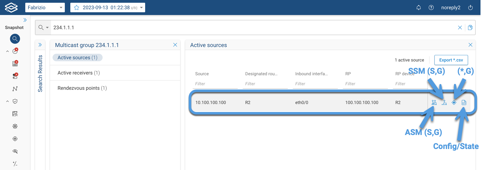Open the path analysis graph icon
This screenshot has width=484, height=170.
pyautogui.click(x=15, y=89)
